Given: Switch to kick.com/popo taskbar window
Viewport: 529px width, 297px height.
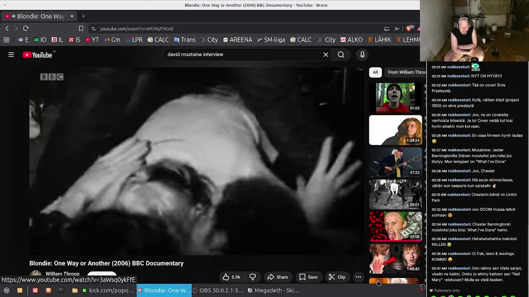Looking at the screenshot, I should click(x=108, y=290).
